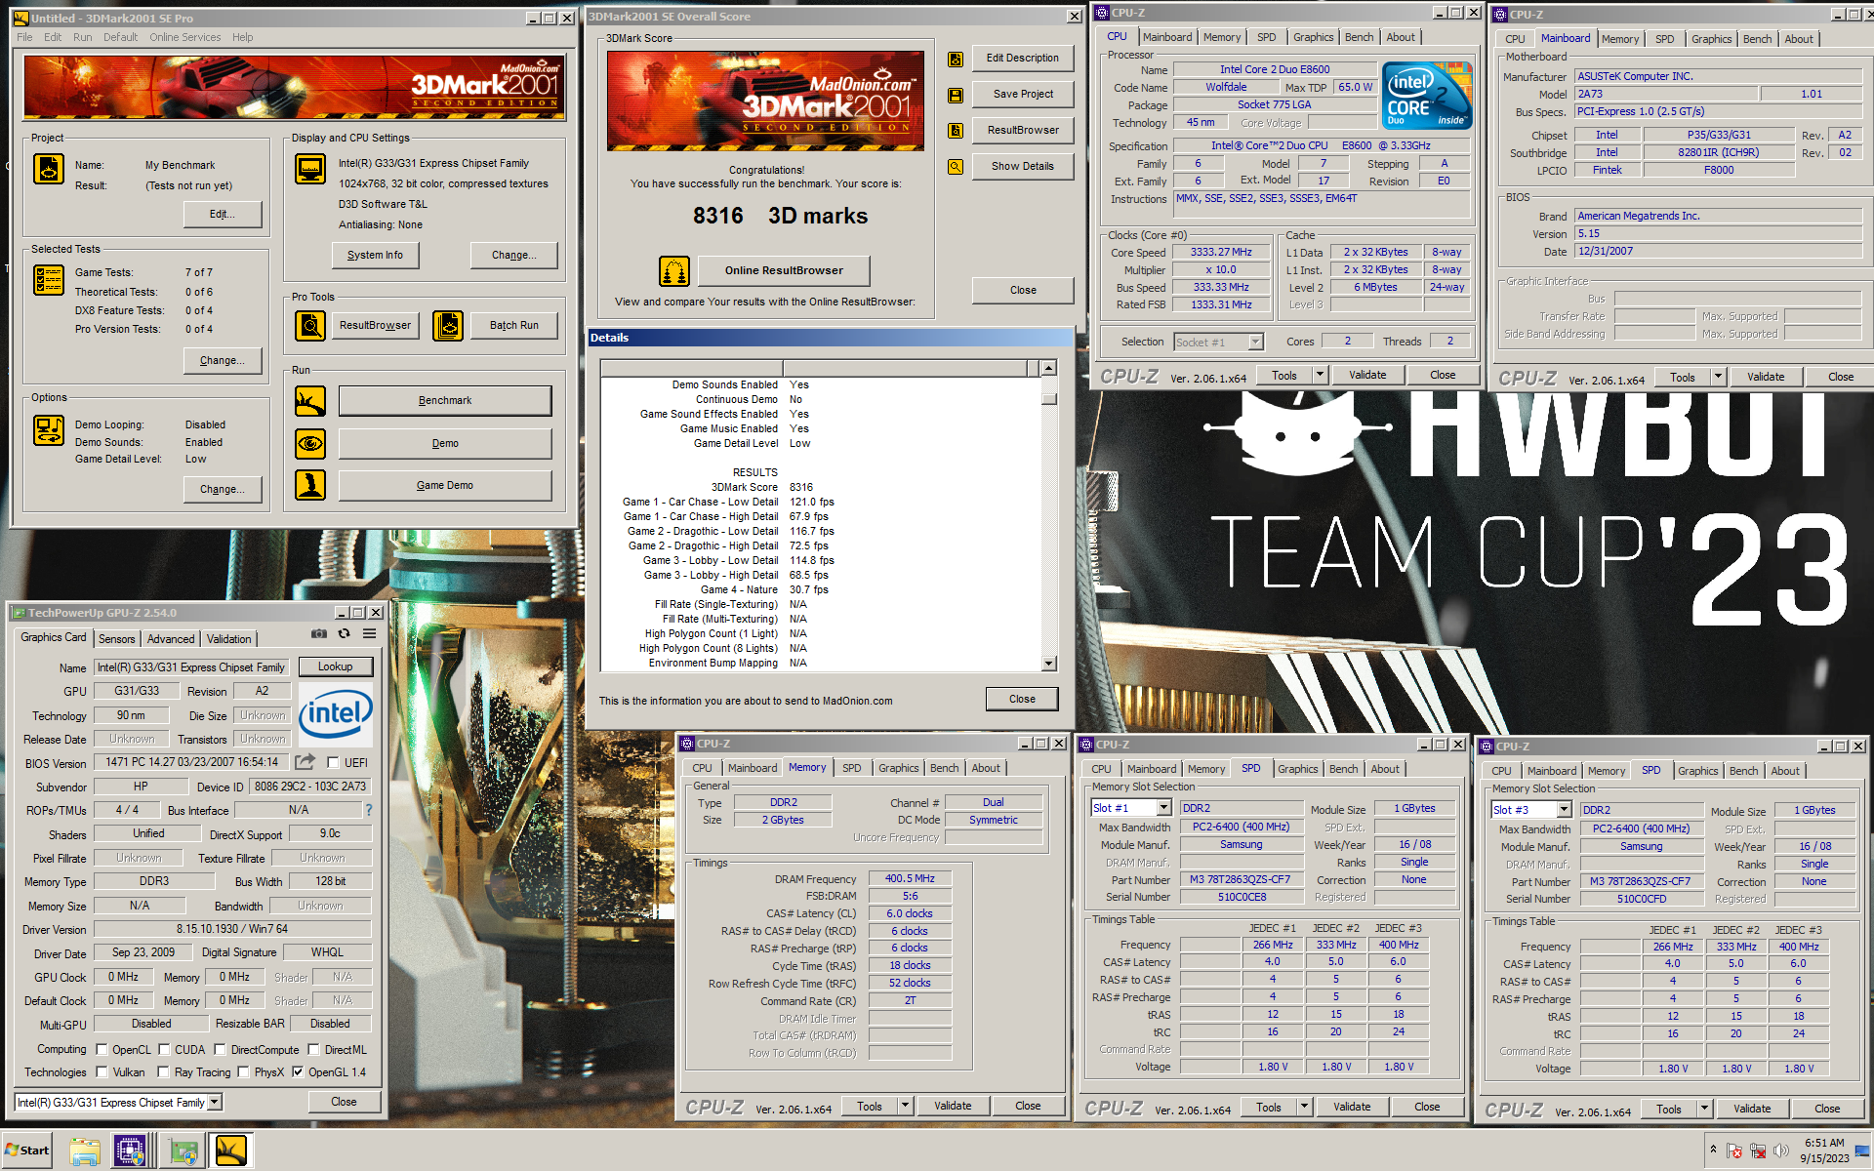Click the BIOS share/export icon in GPU-Z
Image resolution: width=1874 pixels, height=1171 pixels.
(306, 762)
